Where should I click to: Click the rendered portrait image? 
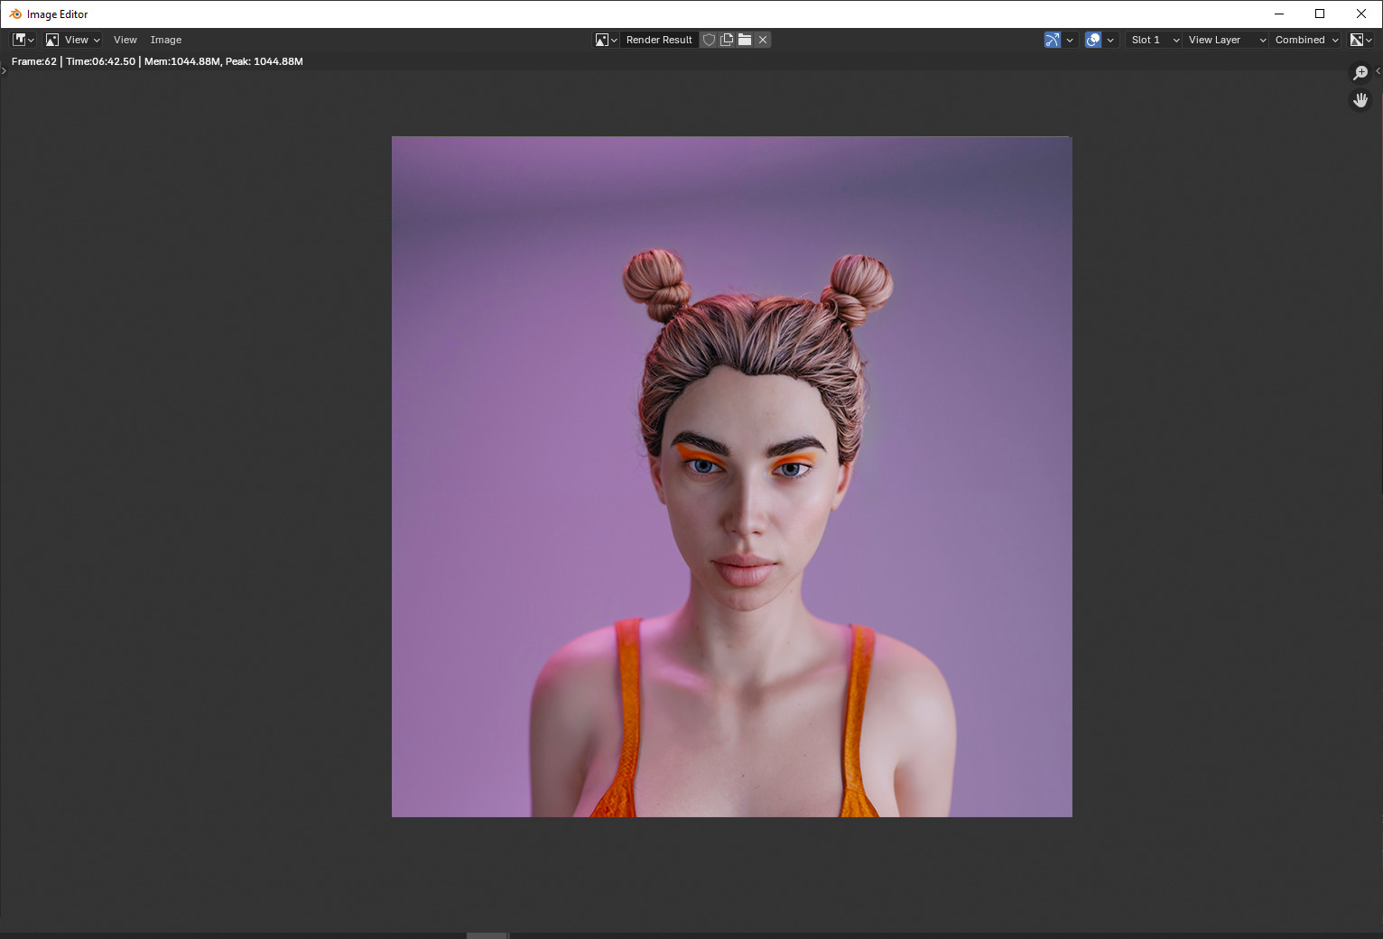click(732, 477)
